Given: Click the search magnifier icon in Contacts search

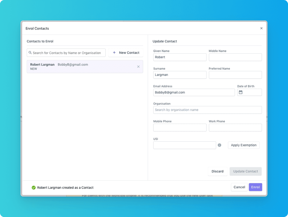Looking at the screenshot, I should [30, 53].
